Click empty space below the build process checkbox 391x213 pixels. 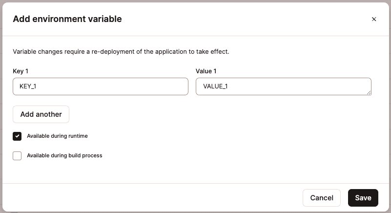[146, 172]
